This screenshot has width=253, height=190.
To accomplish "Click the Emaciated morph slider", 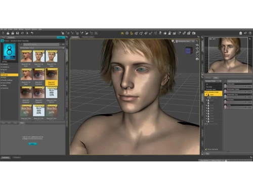I will [x=239, y=102].
